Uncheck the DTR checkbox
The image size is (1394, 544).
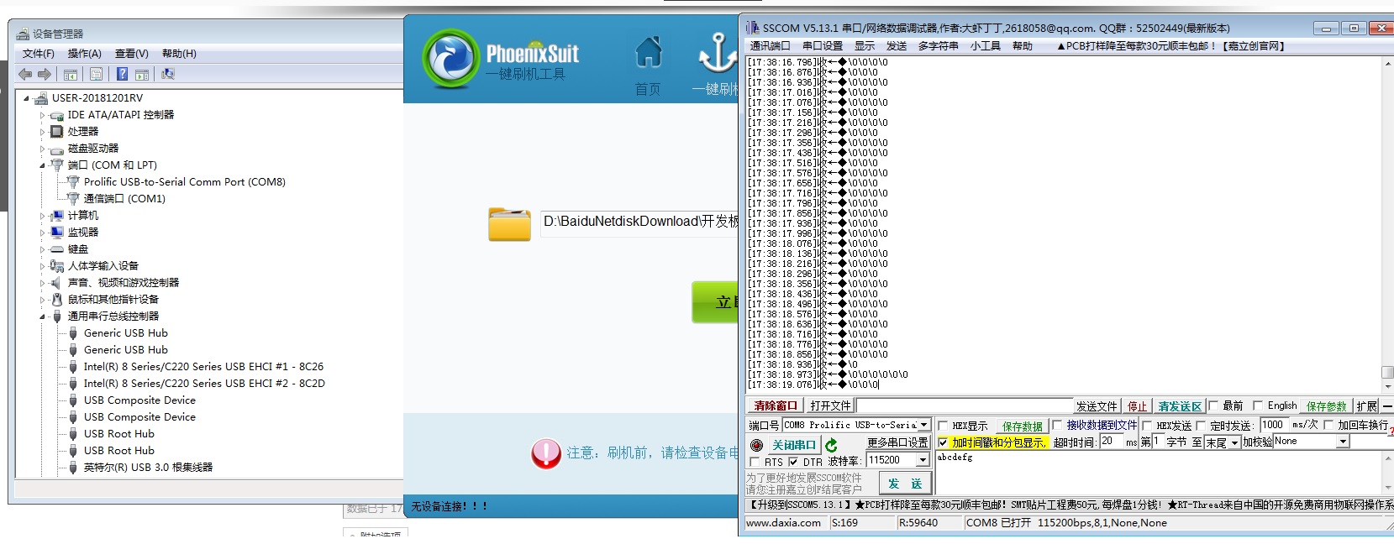click(x=793, y=462)
